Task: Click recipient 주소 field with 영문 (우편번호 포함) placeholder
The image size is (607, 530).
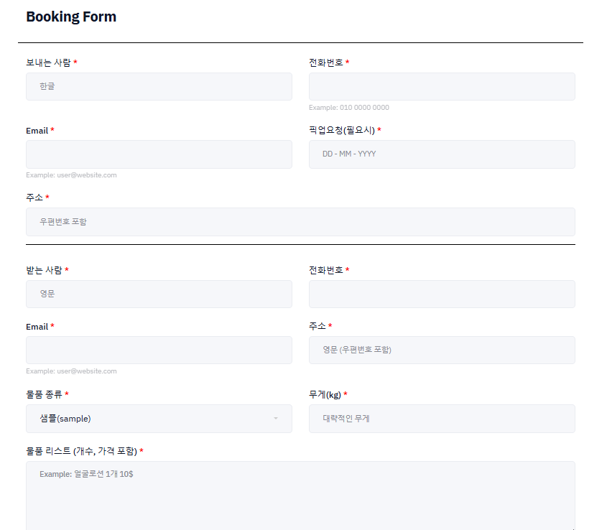Action: pos(442,350)
